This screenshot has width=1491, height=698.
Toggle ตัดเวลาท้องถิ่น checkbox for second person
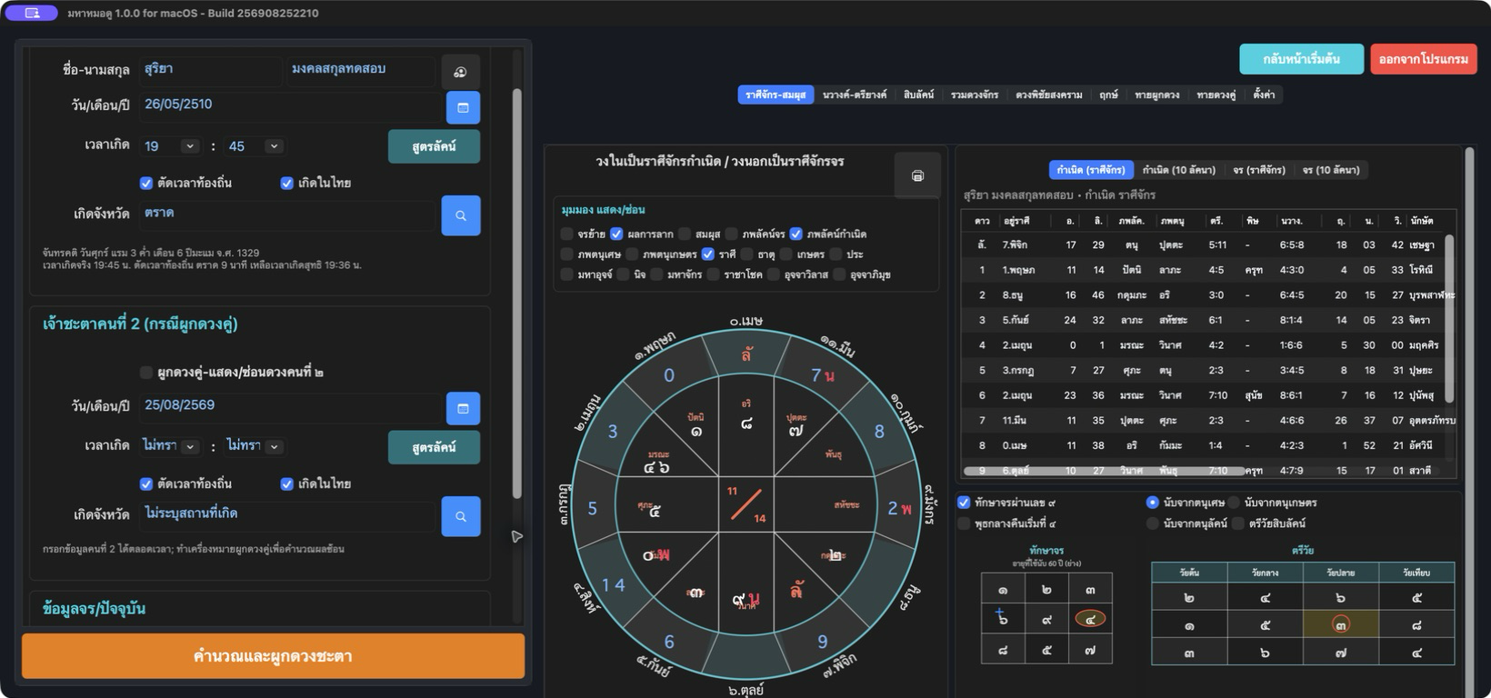click(145, 484)
